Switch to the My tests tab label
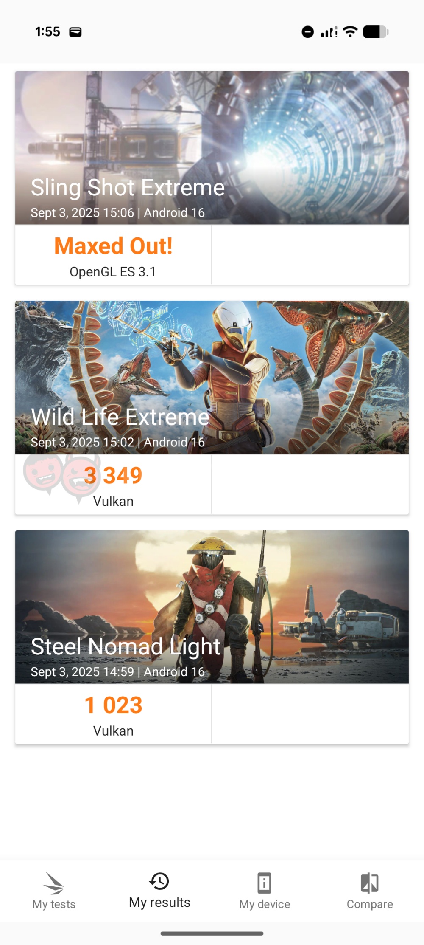The height and width of the screenshot is (945, 424). click(x=54, y=904)
